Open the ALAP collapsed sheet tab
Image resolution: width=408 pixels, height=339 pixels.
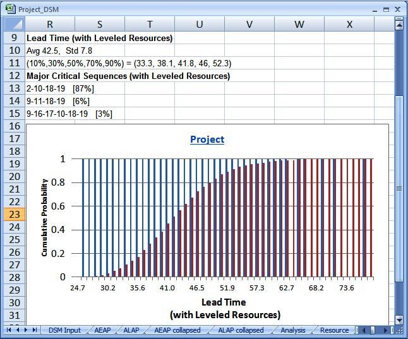coord(241,330)
